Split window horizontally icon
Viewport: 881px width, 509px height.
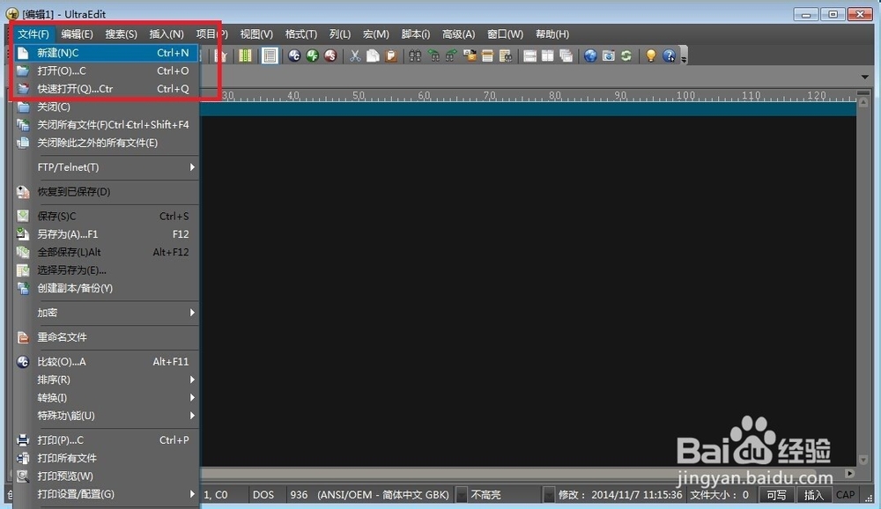point(529,55)
